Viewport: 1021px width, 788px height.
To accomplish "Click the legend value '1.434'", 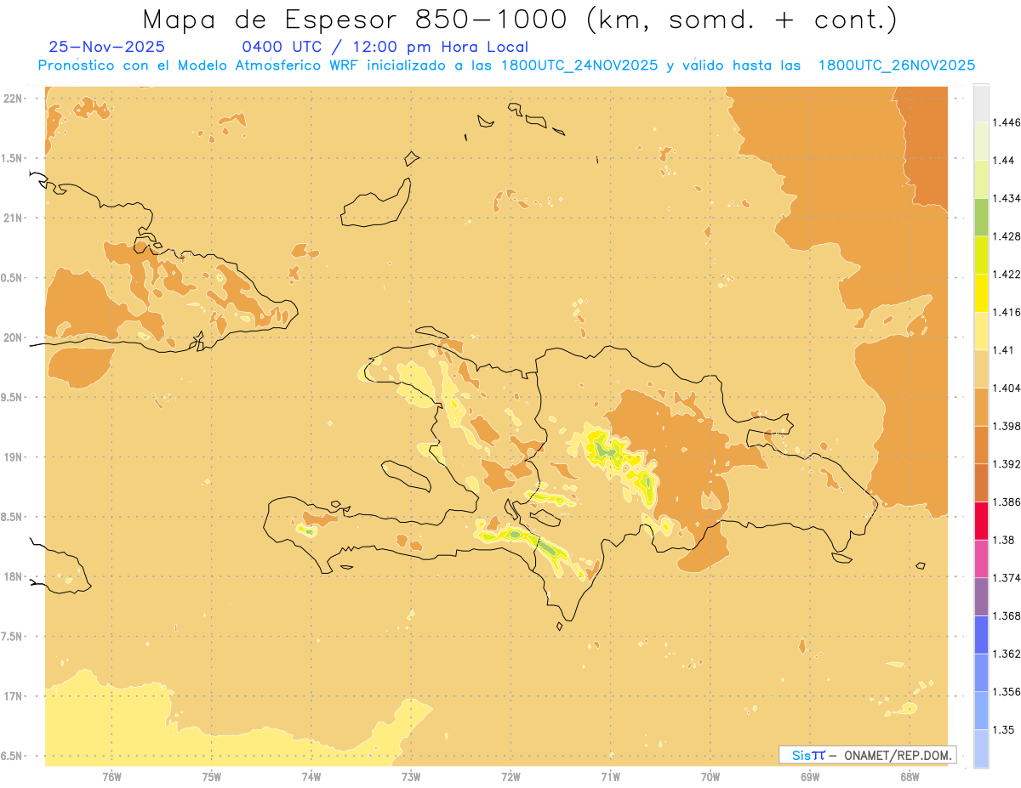I will (1007, 198).
